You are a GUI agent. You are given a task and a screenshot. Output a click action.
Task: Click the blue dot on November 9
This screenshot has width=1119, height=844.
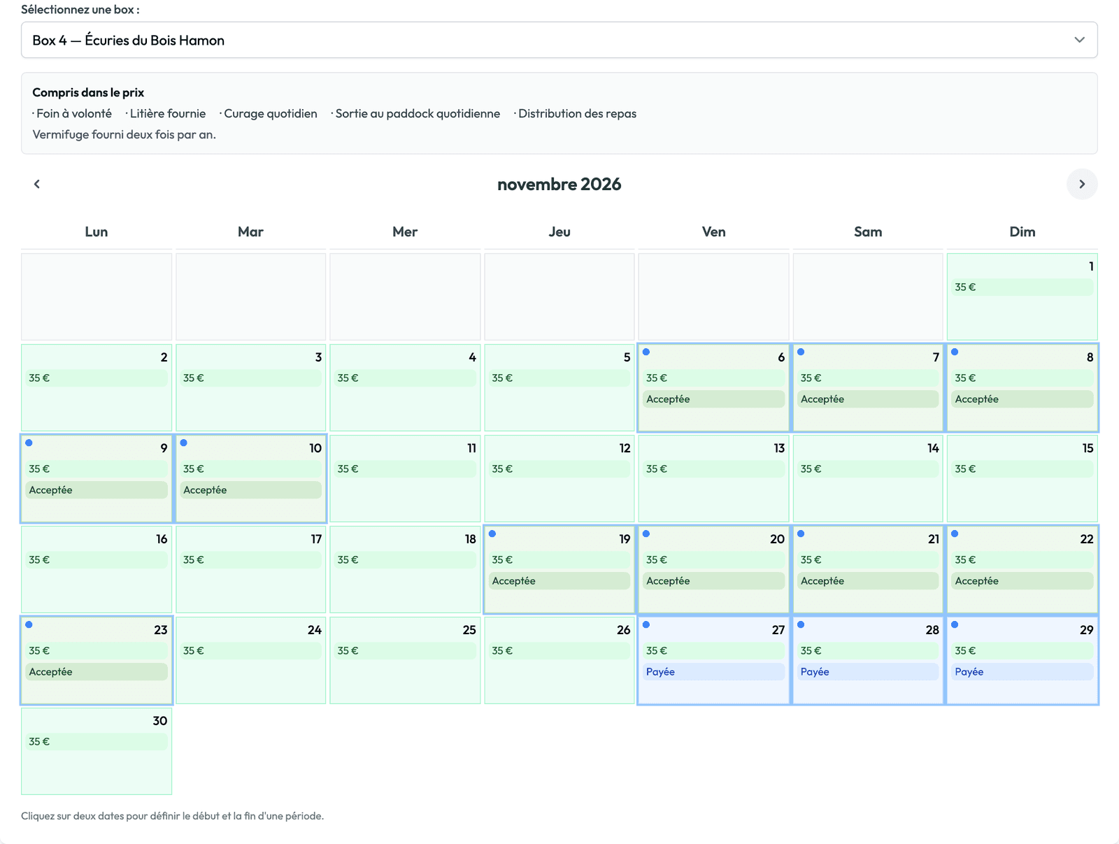(29, 443)
